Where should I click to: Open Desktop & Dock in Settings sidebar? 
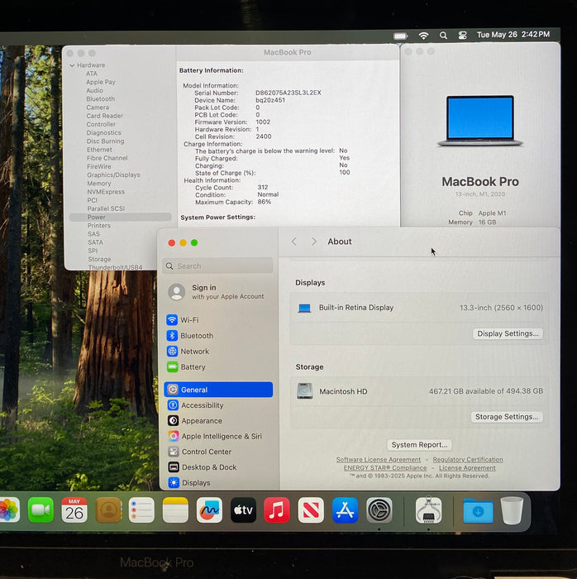pos(218,467)
